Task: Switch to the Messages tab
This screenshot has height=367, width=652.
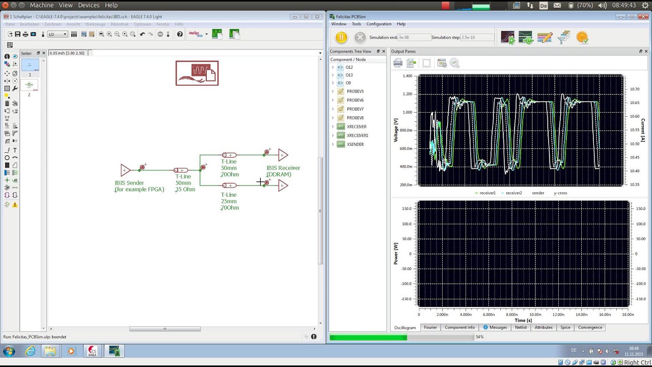Action: [495, 327]
